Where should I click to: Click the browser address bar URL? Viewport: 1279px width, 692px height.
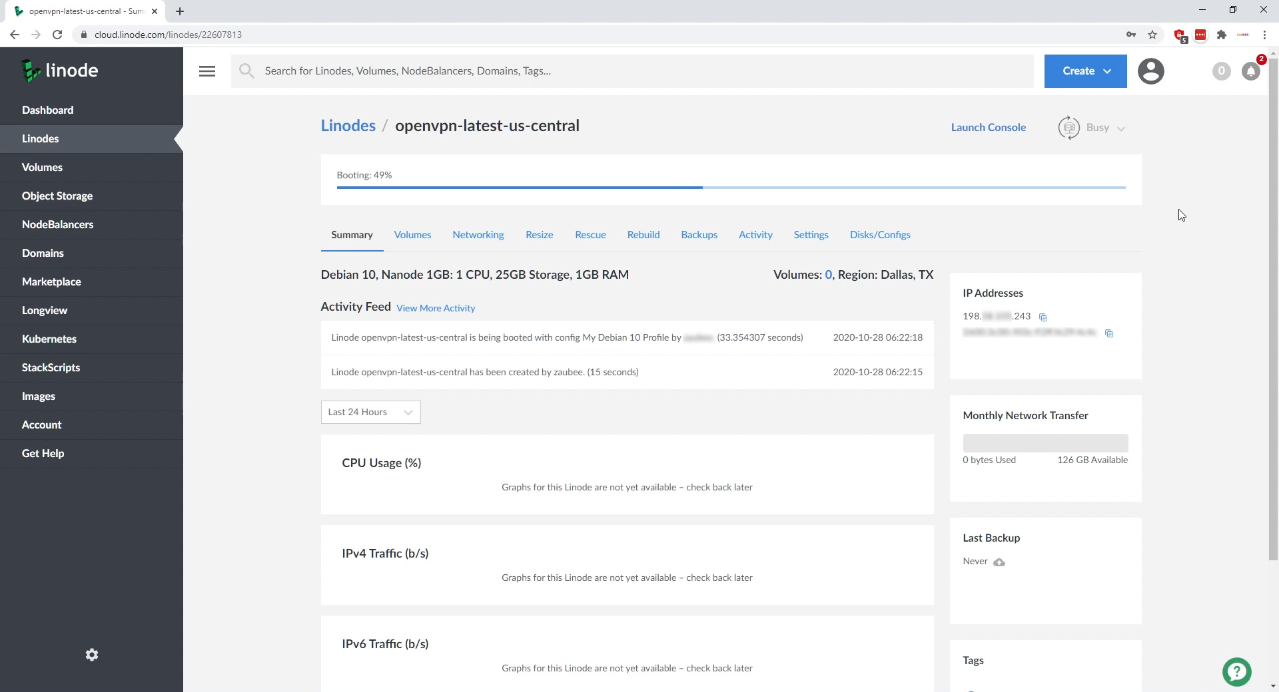168,35
